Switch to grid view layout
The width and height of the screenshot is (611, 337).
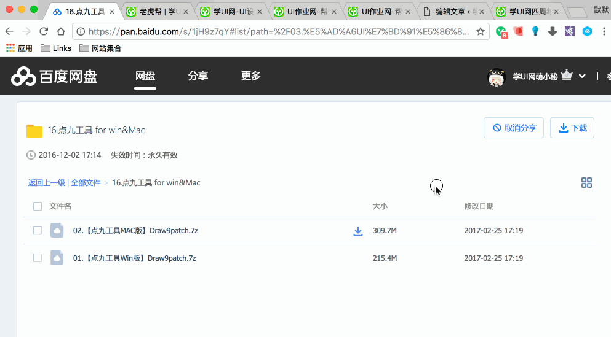click(586, 183)
